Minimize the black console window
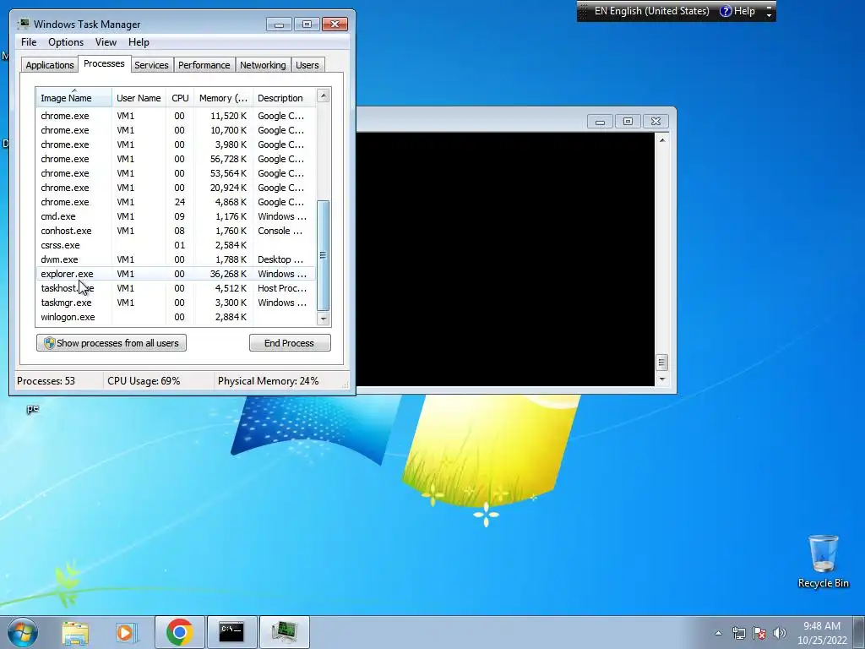 [x=600, y=122]
